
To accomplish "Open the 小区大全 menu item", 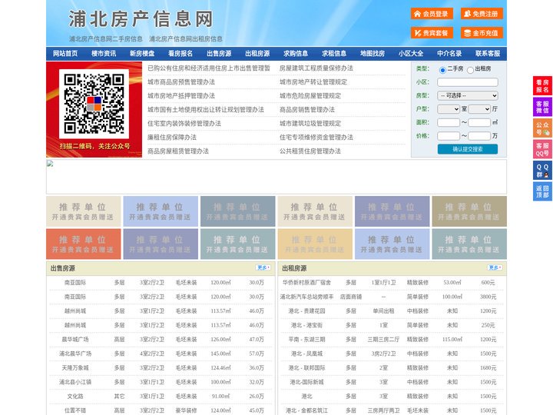I will [x=411, y=54].
